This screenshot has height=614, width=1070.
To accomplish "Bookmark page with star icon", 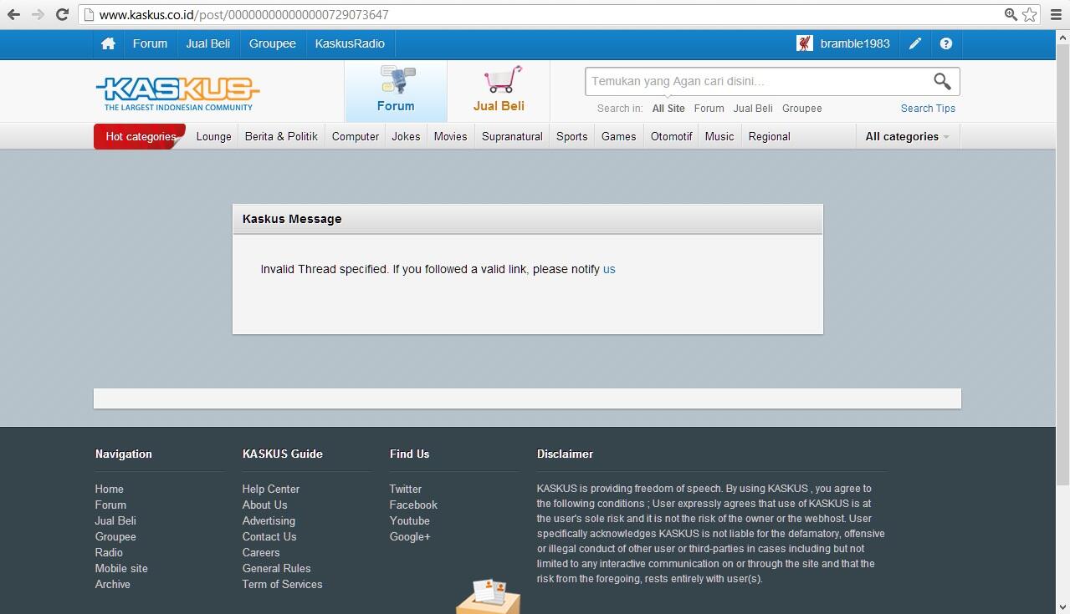I will 1030,14.
